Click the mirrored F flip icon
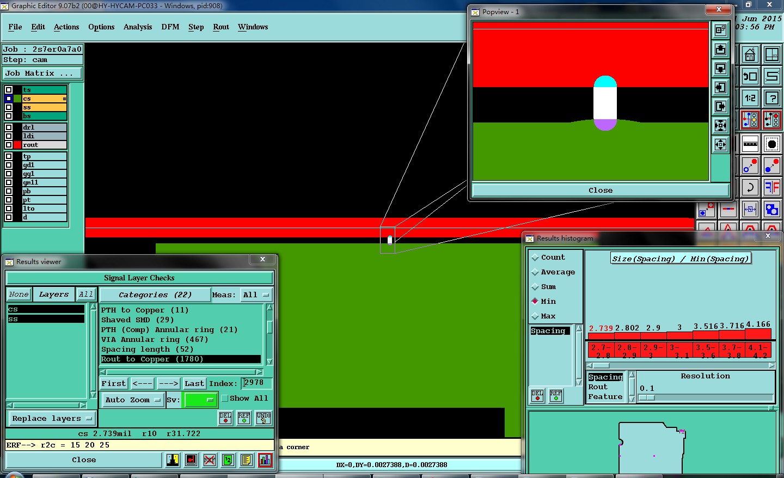The width and height of the screenshot is (784, 478). 772,187
